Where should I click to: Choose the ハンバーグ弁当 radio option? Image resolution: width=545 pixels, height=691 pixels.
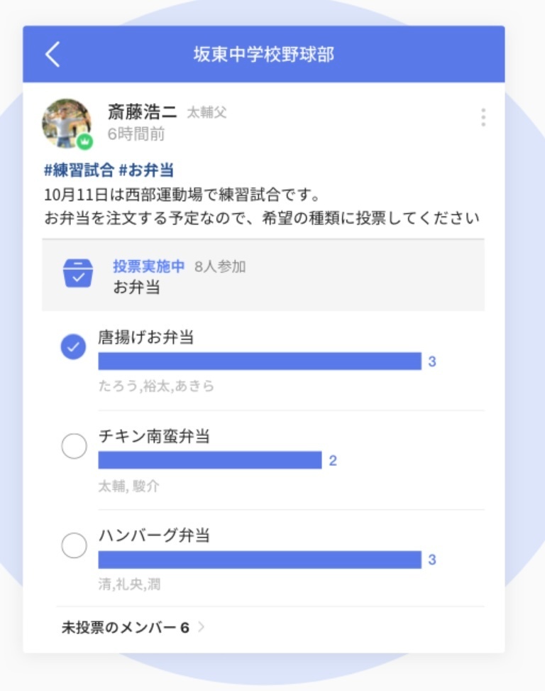point(74,545)
